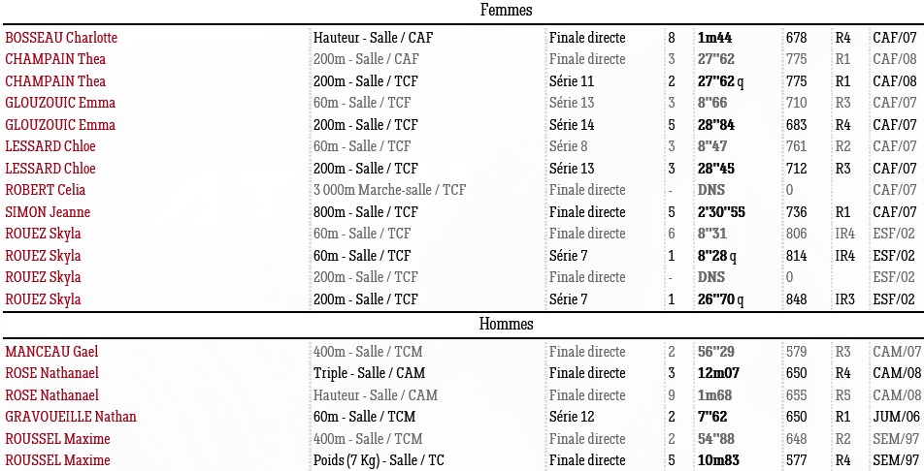Click the 1m44 performance result

tap(714, 38)
